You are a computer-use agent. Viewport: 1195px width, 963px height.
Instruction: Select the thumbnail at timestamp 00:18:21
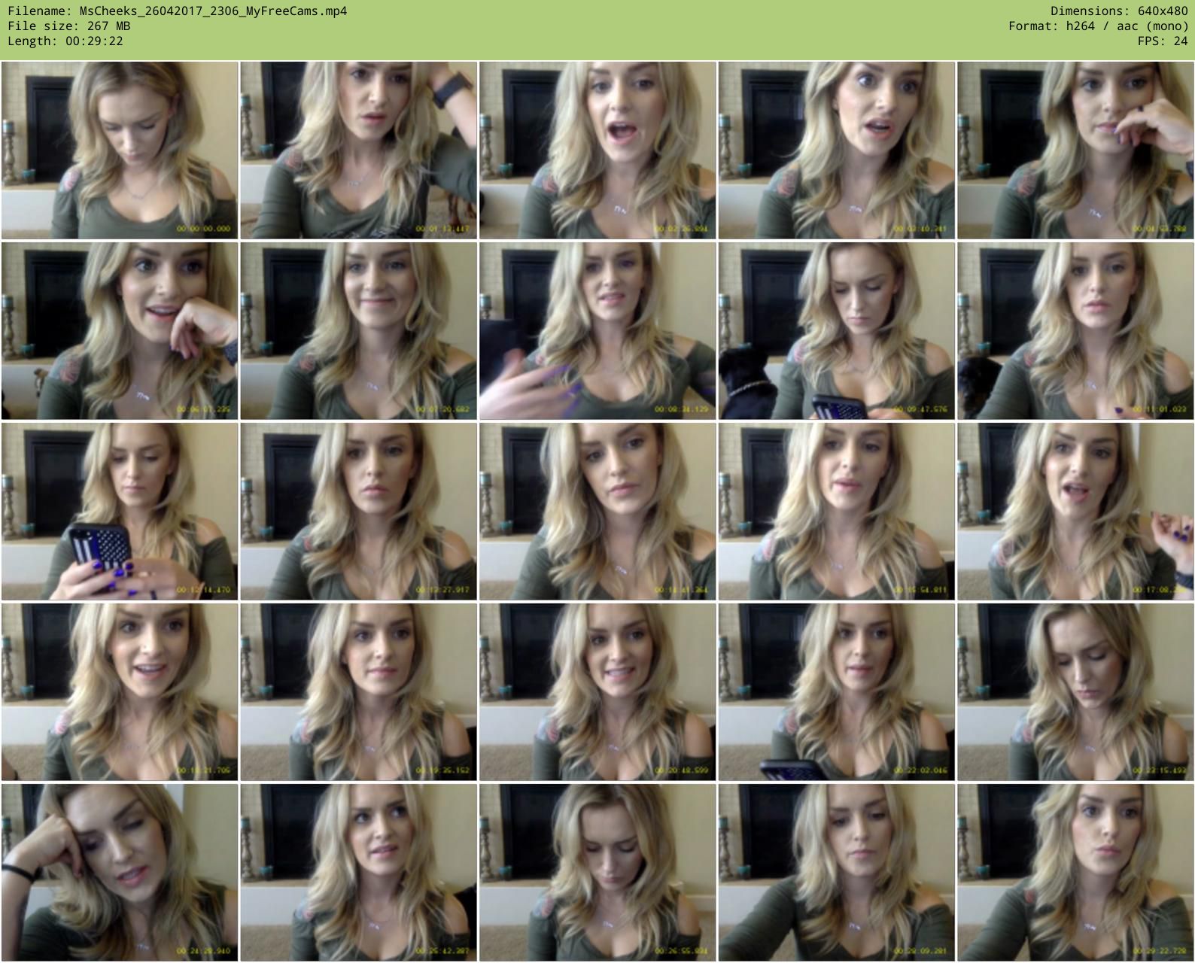pos(120,691)
